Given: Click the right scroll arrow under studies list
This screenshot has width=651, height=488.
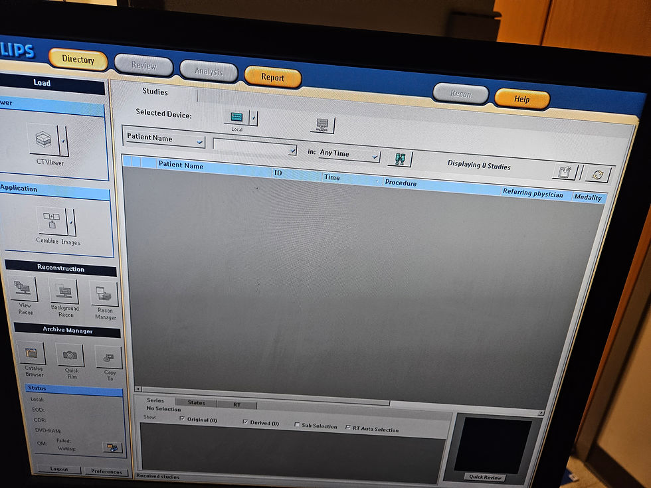Looking at the screenshot, I should [541, 412].
